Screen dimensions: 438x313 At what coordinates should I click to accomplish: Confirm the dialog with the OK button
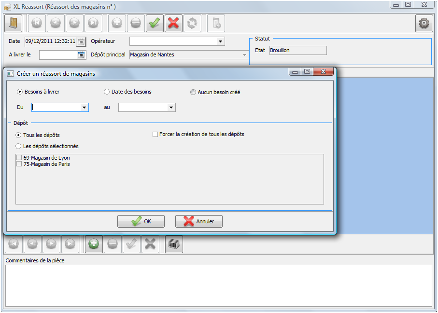141,221
